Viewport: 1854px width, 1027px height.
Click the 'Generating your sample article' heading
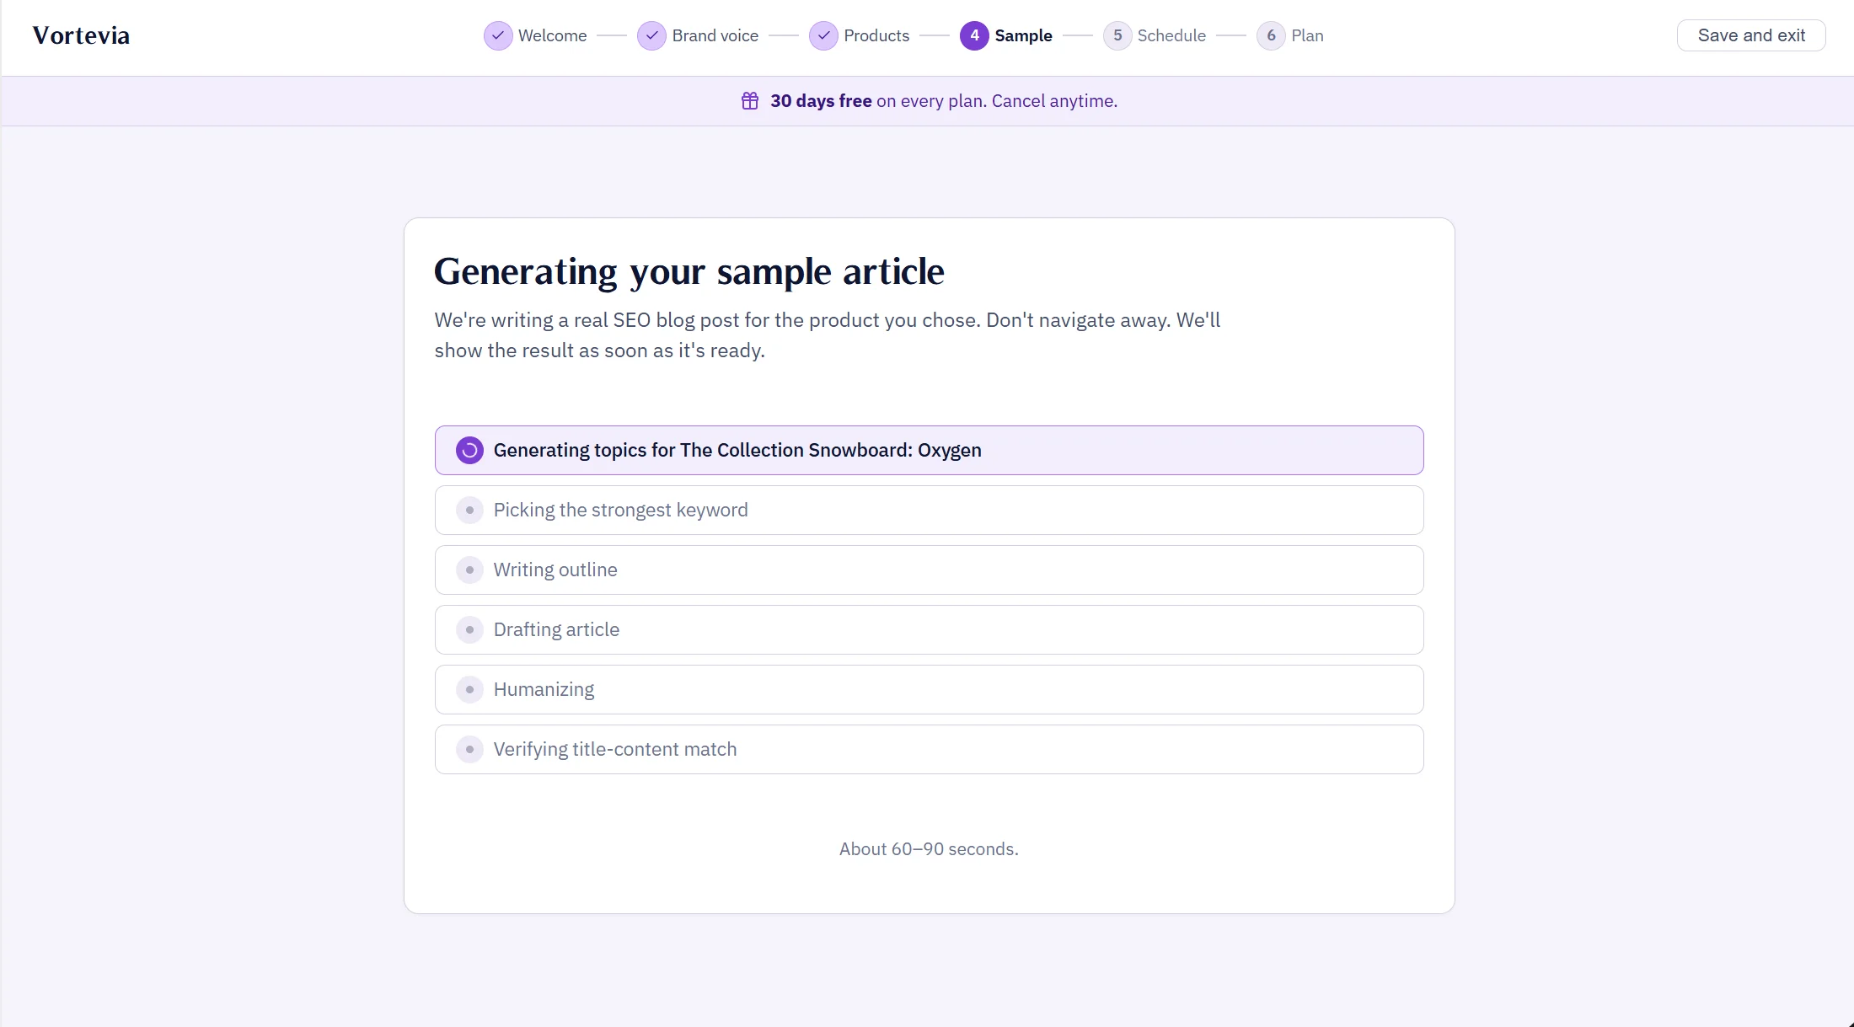pyautogui.click(x=689, y=271)
